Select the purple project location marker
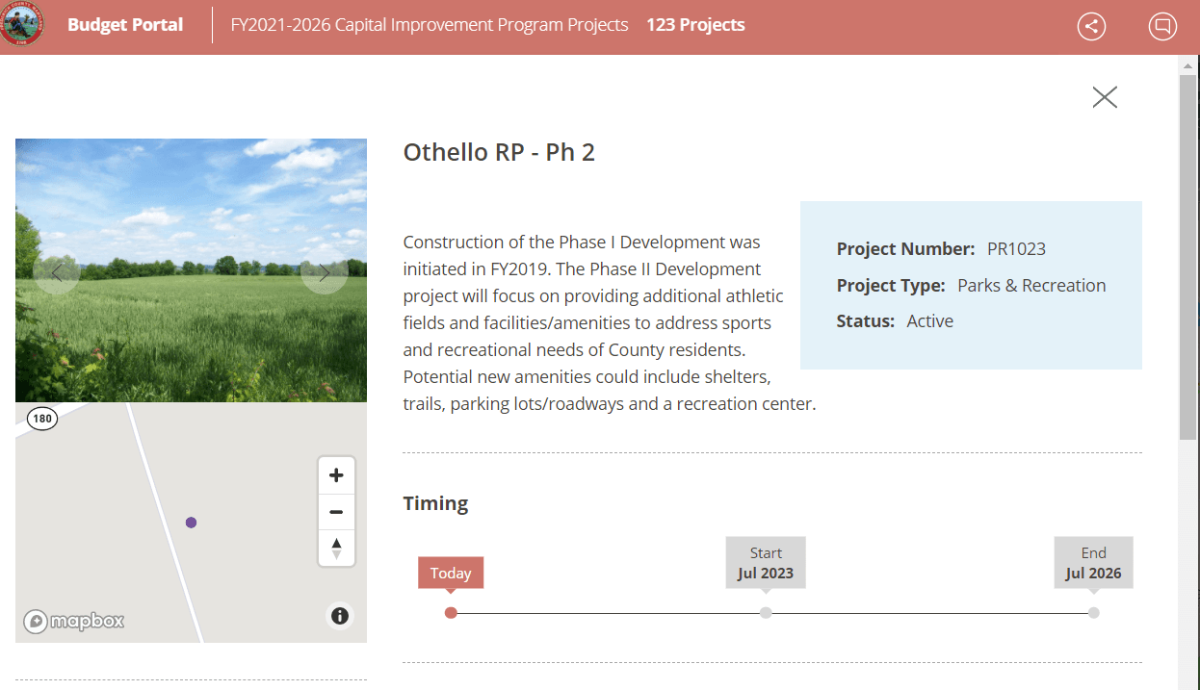Viewport: 1200px width, 690px height. click(191, 523)
